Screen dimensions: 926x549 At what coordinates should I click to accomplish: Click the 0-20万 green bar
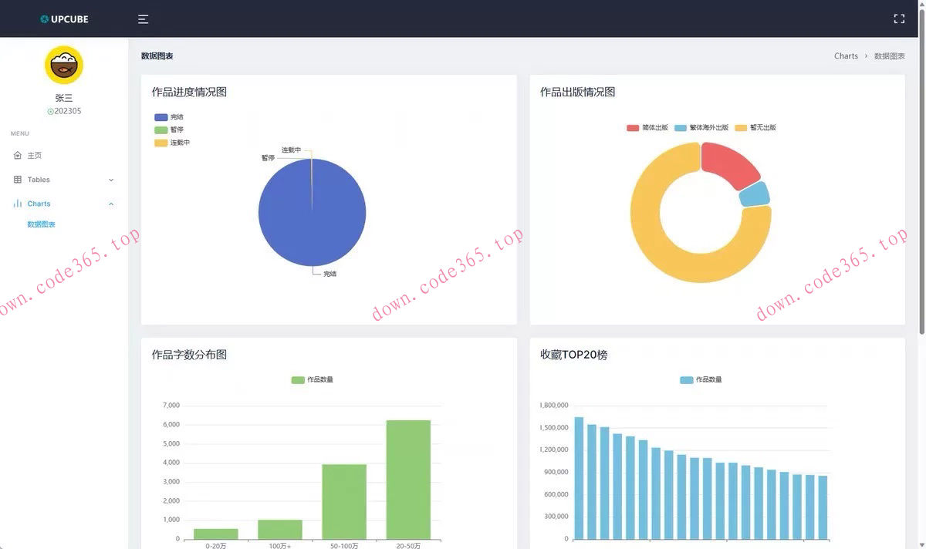click(x=216, y=534)
